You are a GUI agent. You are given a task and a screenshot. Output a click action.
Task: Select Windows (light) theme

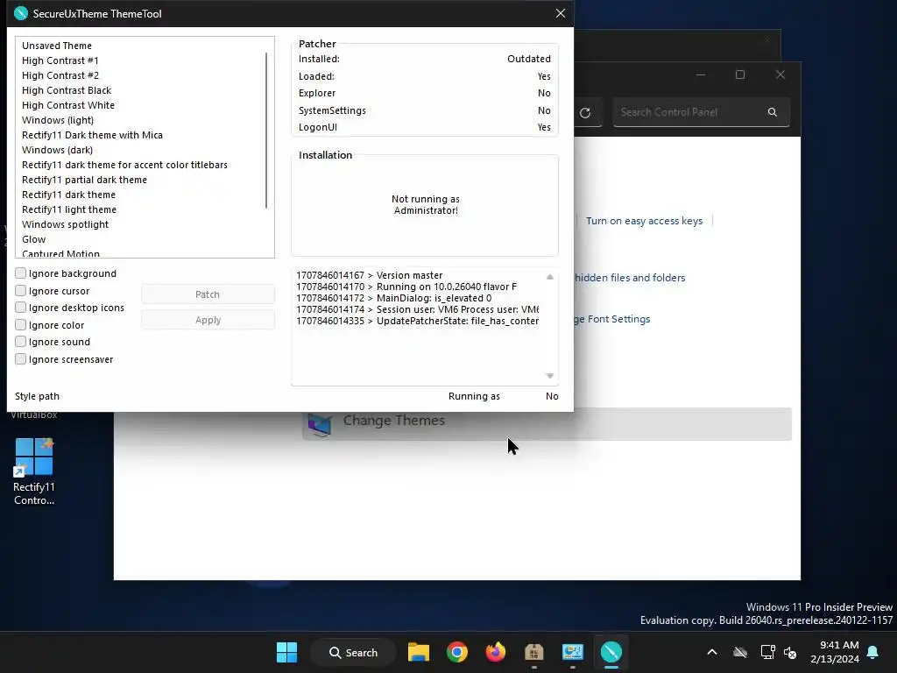[x=58, y=119]
